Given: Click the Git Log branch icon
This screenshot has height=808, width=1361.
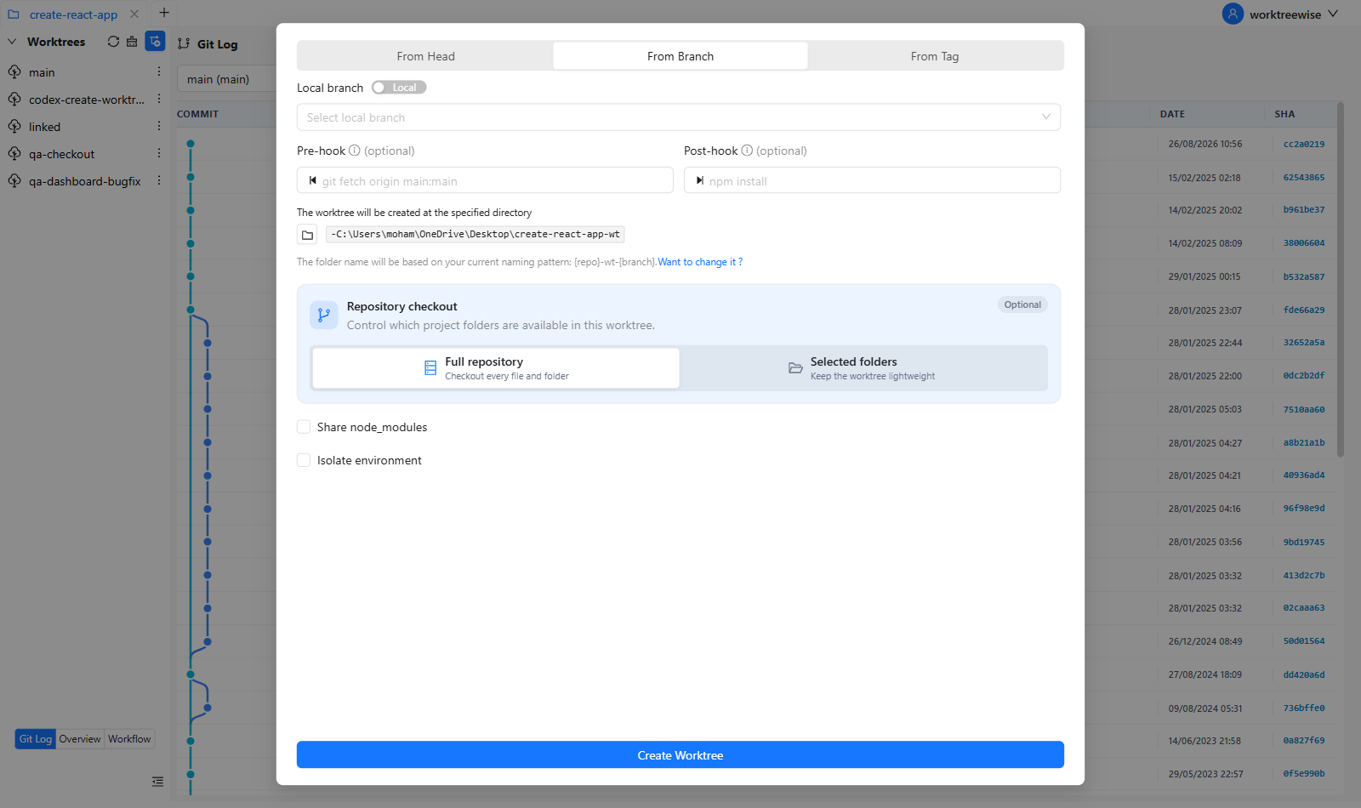Looking at the screenshot, I should tap(184, 44).
